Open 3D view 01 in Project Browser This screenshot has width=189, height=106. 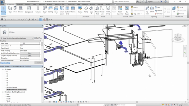point(7,72)
